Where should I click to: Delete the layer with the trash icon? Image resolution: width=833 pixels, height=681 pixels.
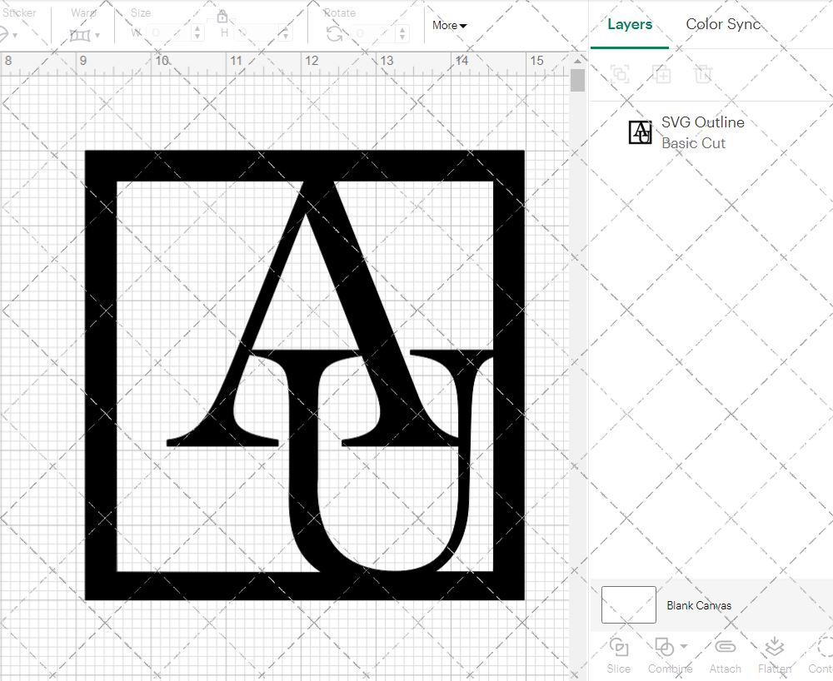pyautogui.click(x=704, y=74)
